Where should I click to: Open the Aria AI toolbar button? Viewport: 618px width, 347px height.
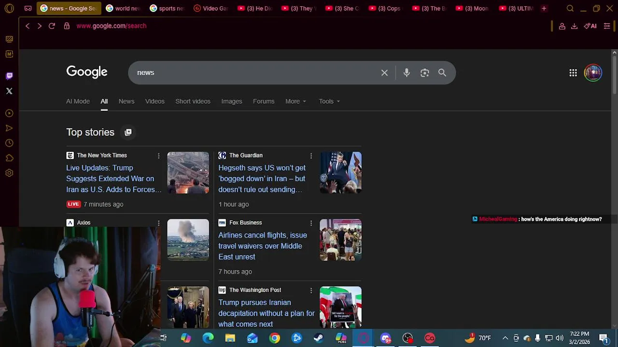point(590,26)
